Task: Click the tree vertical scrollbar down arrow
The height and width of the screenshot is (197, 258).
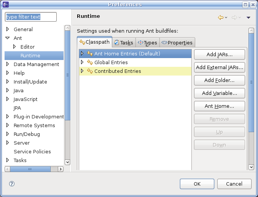Action: pos(67,162)
